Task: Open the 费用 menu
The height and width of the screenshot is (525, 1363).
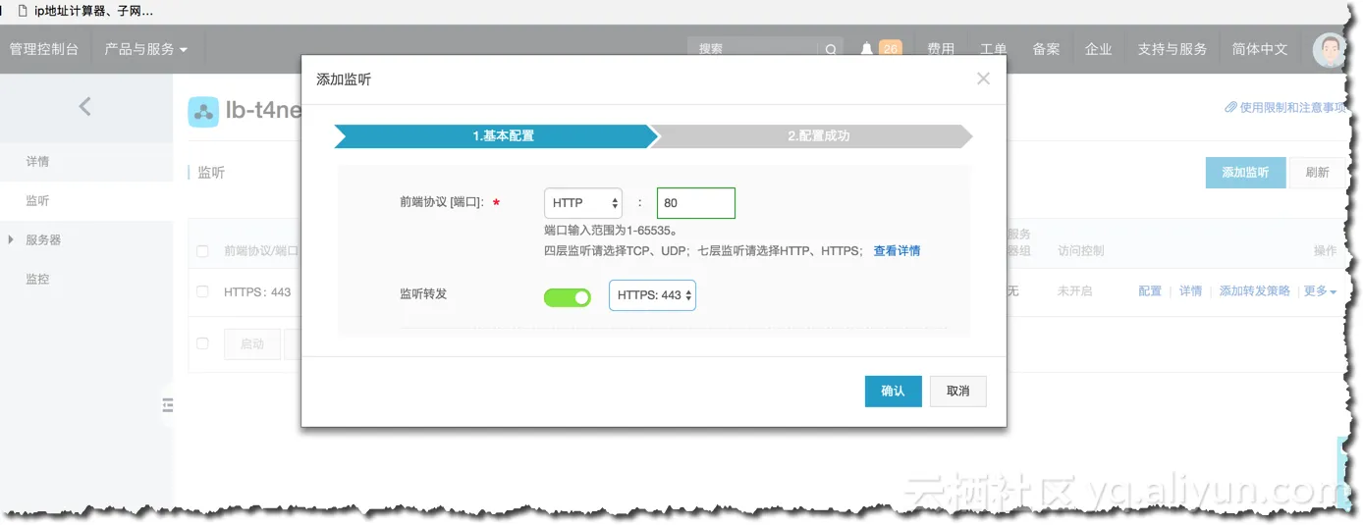Action: pos(941,49)
